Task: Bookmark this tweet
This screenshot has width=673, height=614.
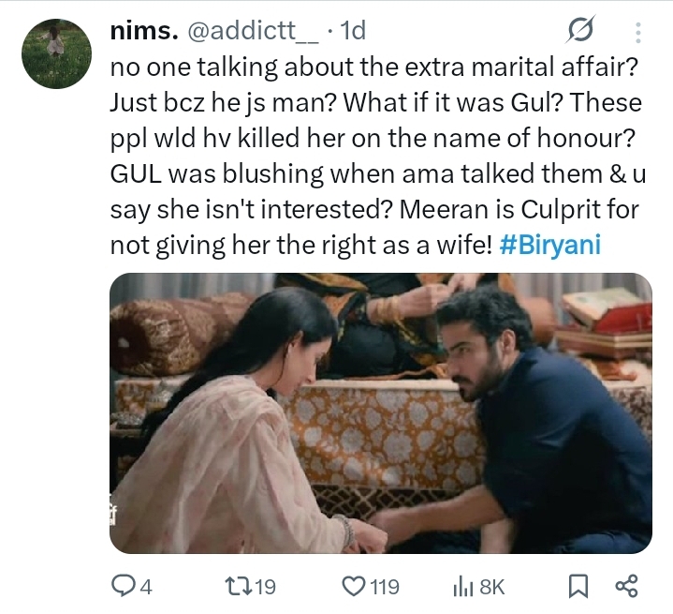Action: click(578, 587)
